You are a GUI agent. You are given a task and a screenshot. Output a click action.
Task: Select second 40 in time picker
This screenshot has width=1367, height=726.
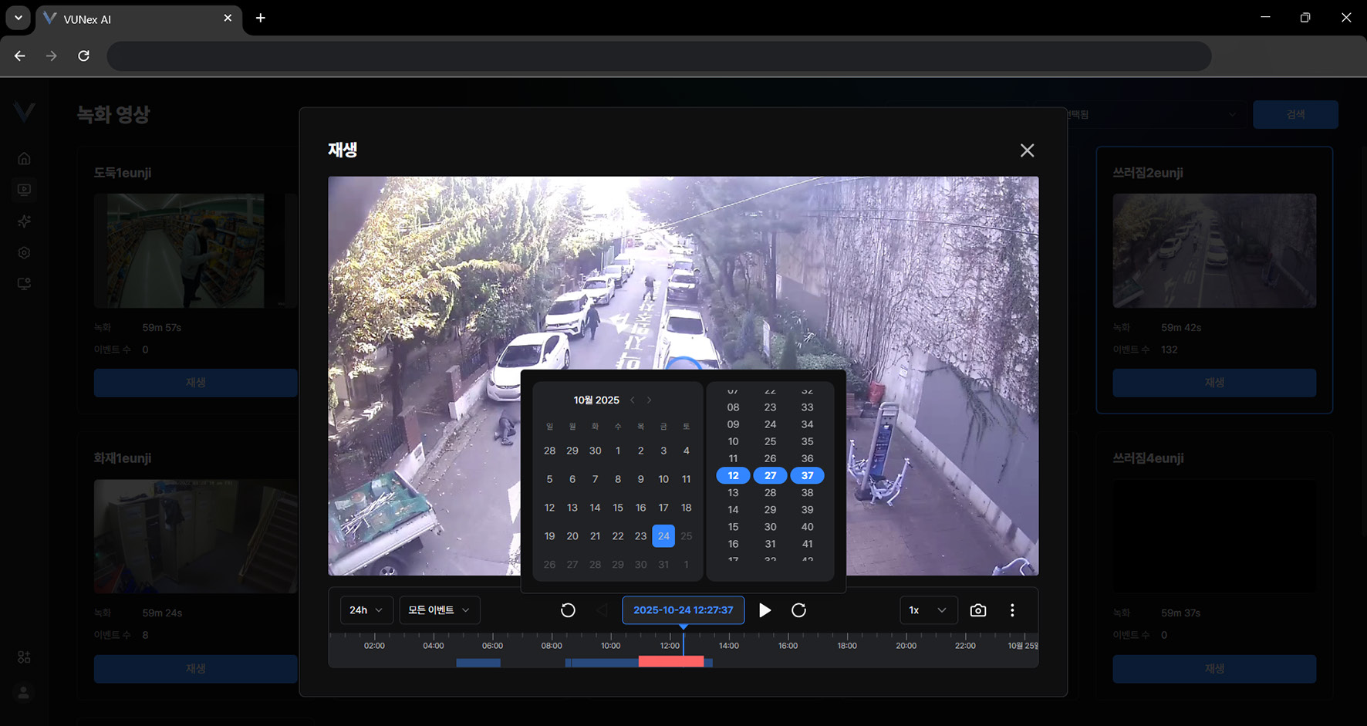pyautogui.click(x=807, y=527)
